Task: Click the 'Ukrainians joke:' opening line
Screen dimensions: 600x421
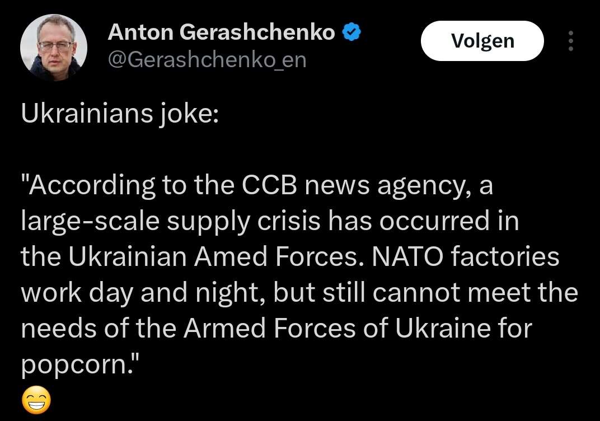Action: 120,114
